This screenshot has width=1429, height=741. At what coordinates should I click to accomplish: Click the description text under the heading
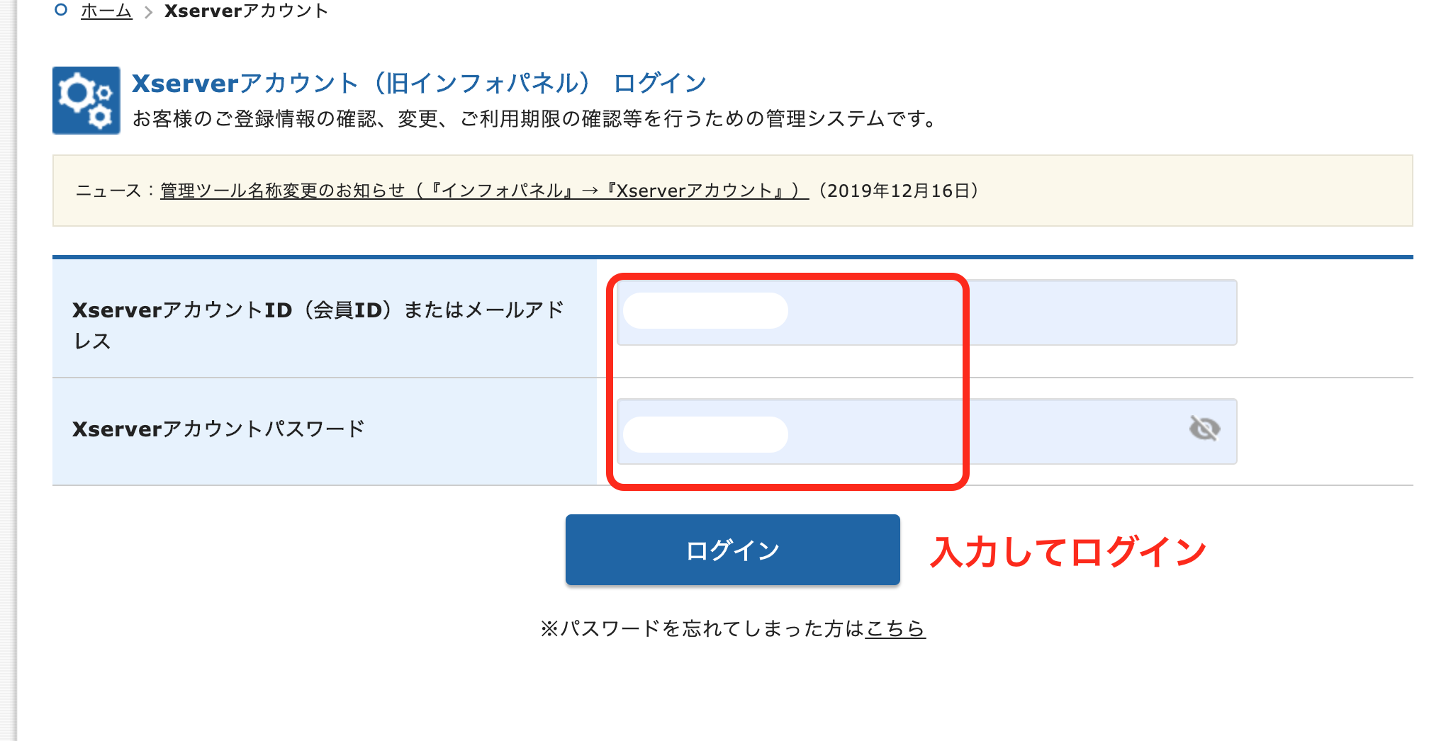(536, 118)
